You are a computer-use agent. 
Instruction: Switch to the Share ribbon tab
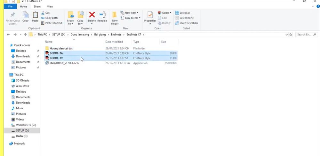point(37,6)
